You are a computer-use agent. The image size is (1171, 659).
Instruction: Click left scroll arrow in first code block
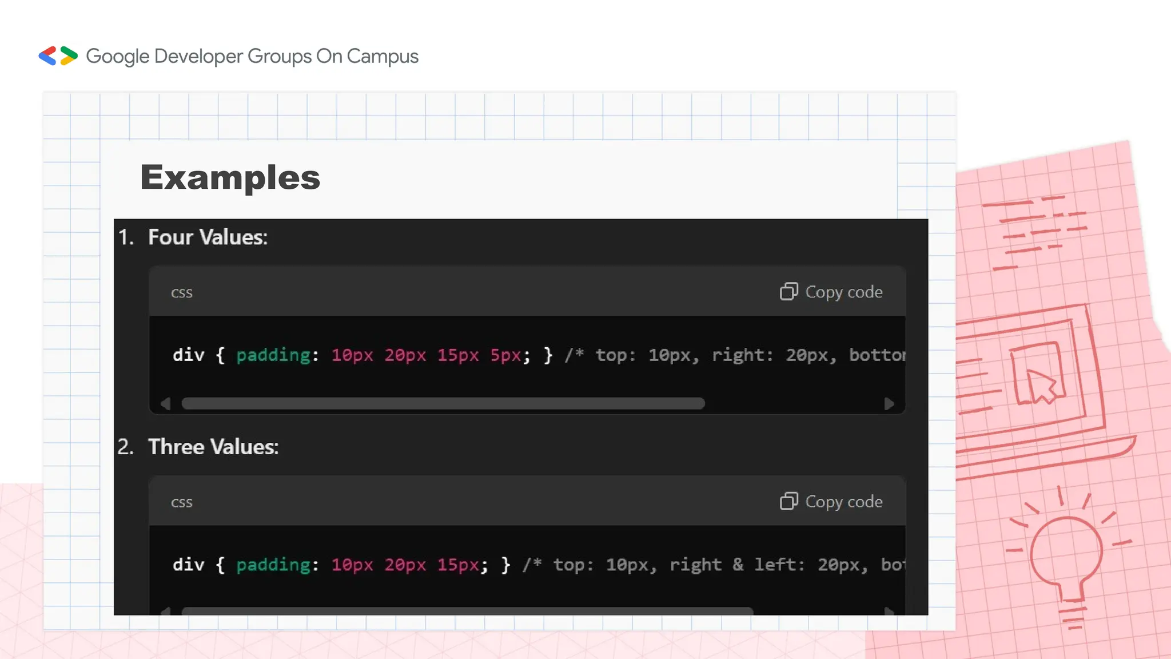pos(166,404)
